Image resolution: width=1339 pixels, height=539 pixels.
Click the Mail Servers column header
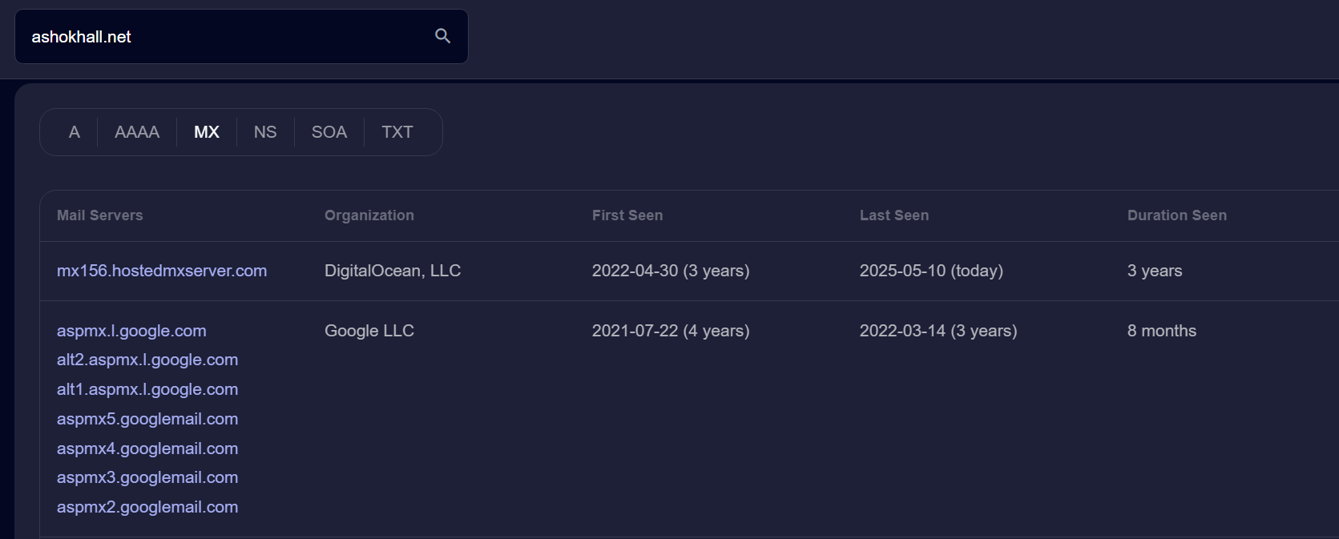pyautogui.click(x=100, y=215)
